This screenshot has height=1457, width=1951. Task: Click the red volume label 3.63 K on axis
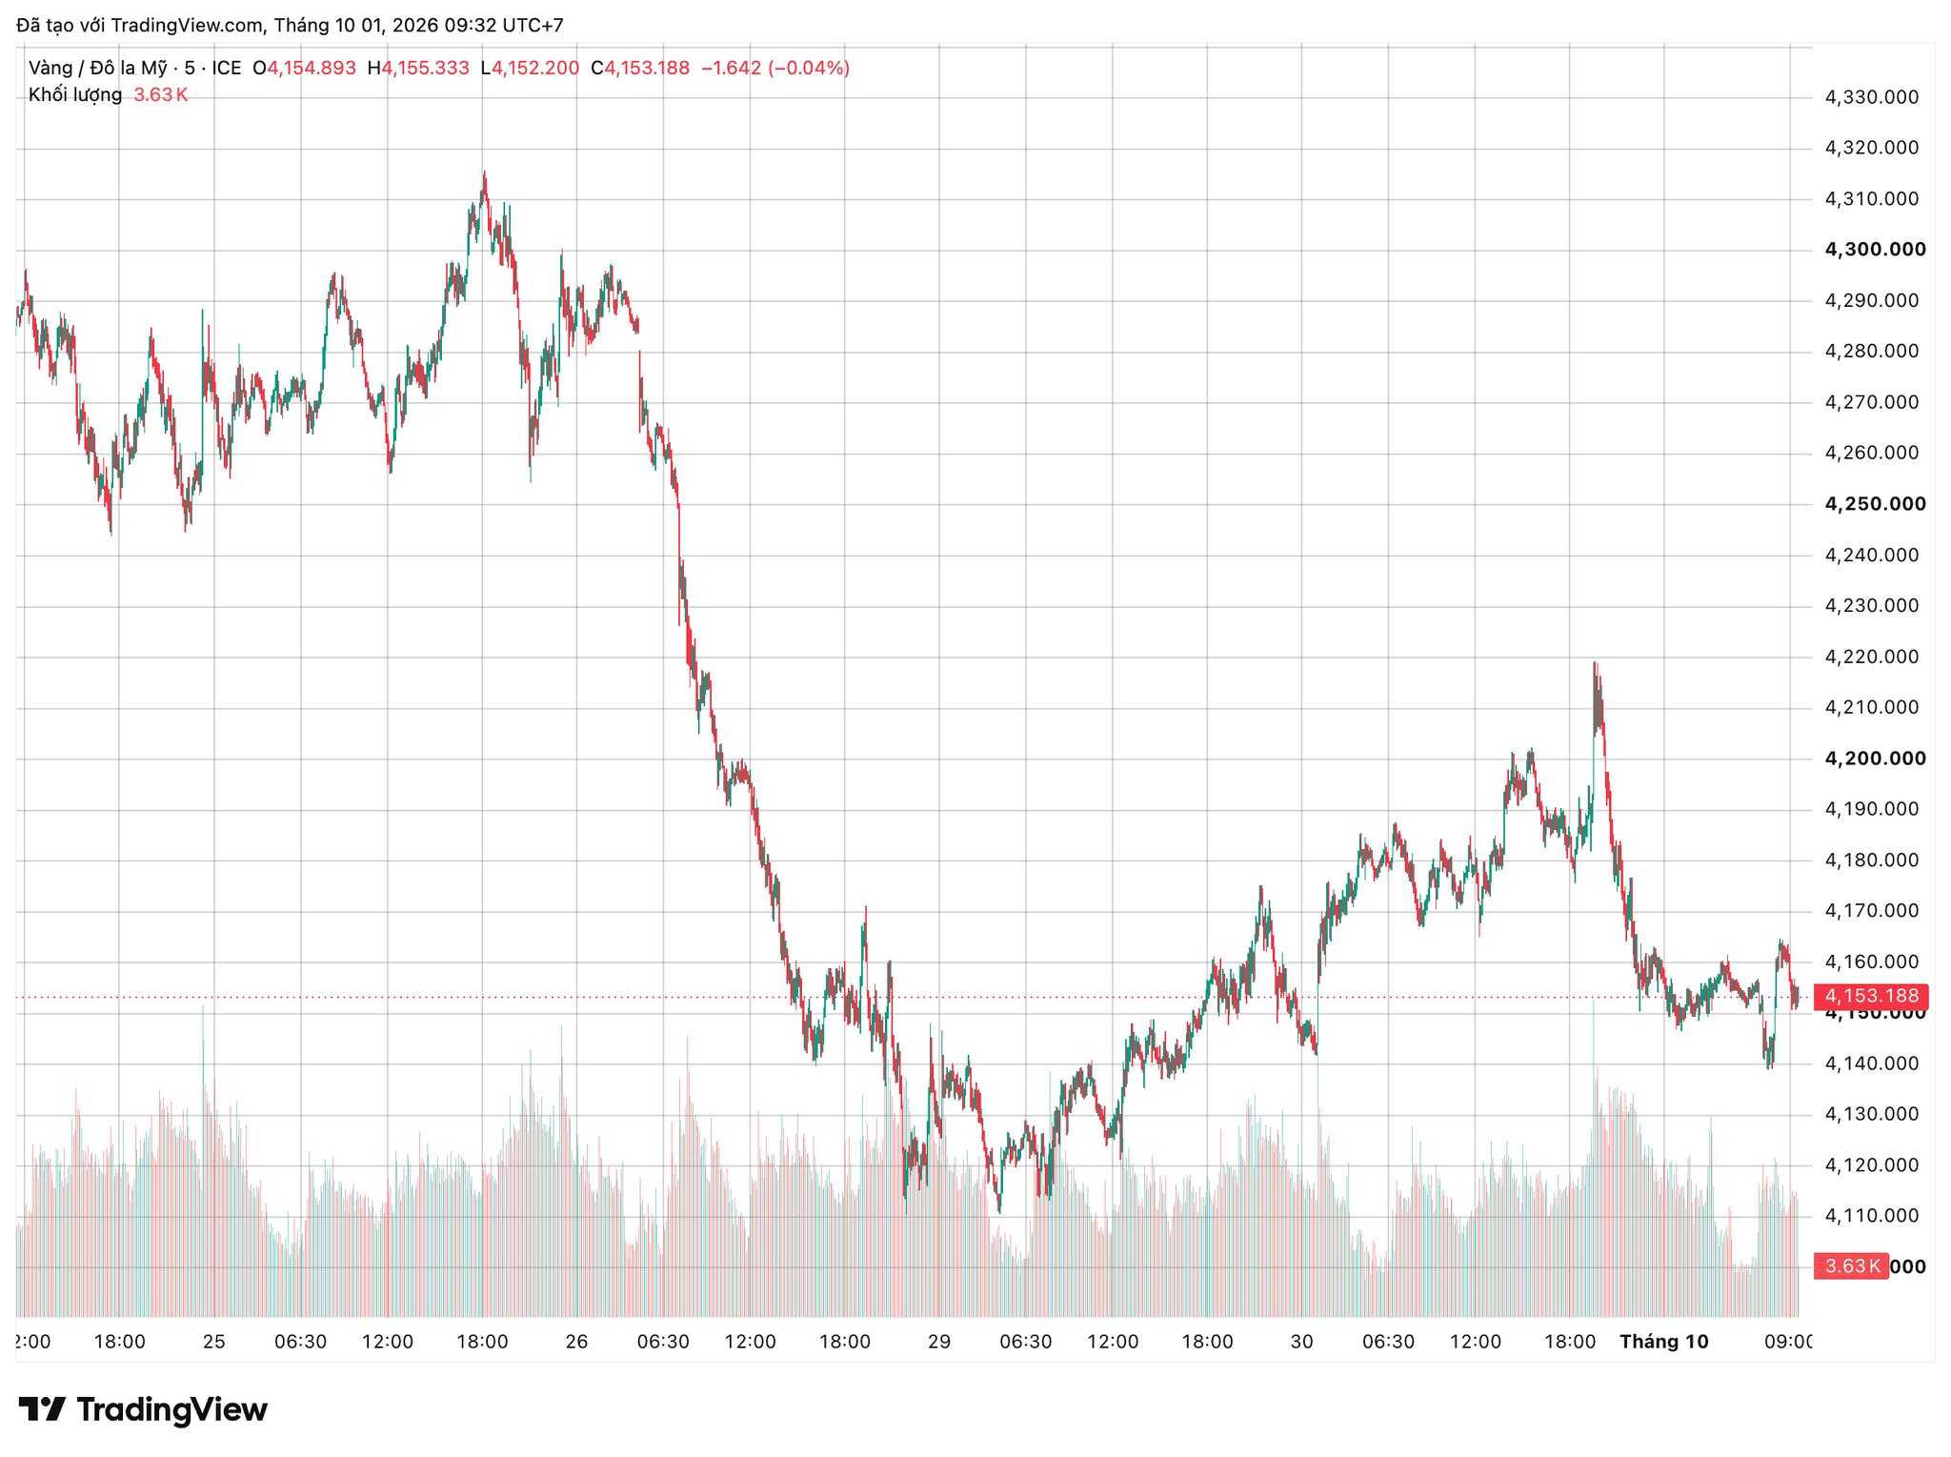pyautogui.click(x=1851, y=1266)
